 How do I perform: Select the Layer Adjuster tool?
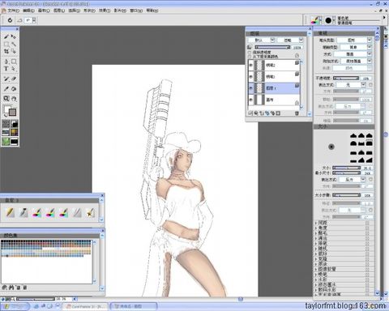(14, 36)
